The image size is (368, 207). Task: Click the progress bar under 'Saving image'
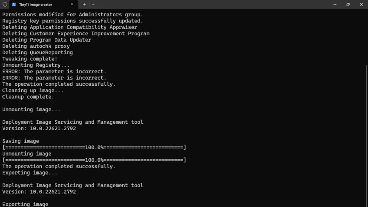click(x=94, y=147)
